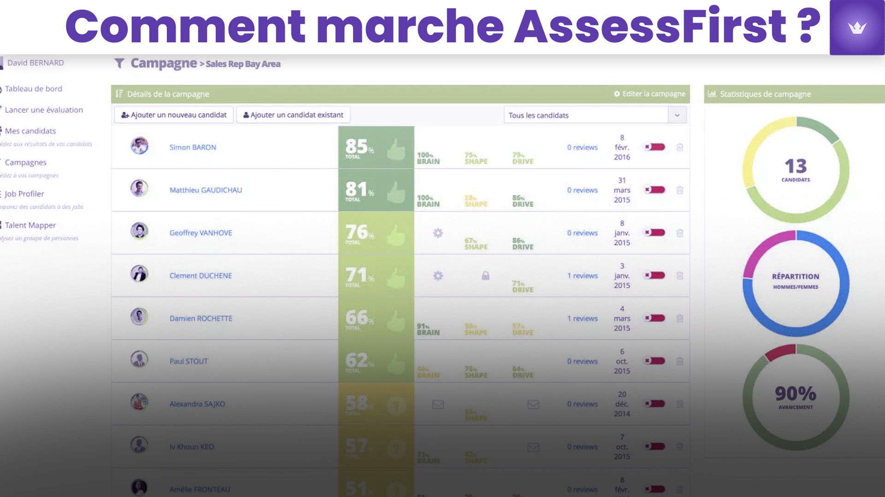Click the question mark icon for Iv Khoun KEO
Image resolution: width=885 pixels, height=497 pixels.
pyautogui.click(x=396, y=449)
